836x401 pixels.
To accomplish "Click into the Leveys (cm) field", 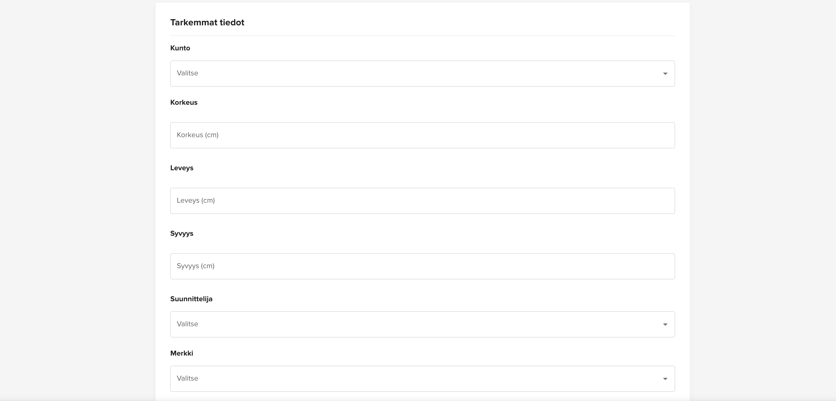I will pyautogui.click(x=423, y=201).
